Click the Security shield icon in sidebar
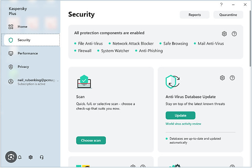This screenshot has height=168, width=252. point(11,40)
